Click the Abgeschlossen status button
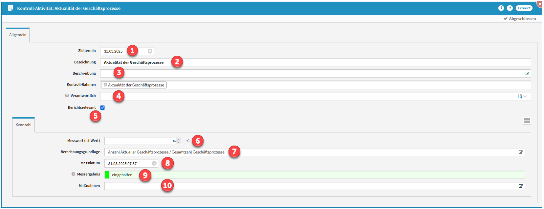 520,19
